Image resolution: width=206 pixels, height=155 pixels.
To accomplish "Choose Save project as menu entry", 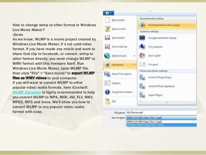I will [x=120, y=47].
